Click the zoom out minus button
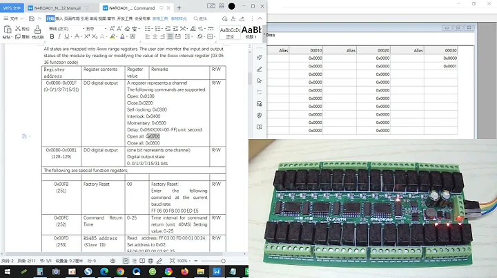 pos(196,261)
